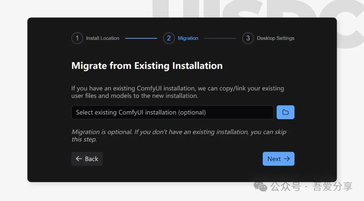Click the Next button
This screenshot has height=201, width=364.
(278, 159)
